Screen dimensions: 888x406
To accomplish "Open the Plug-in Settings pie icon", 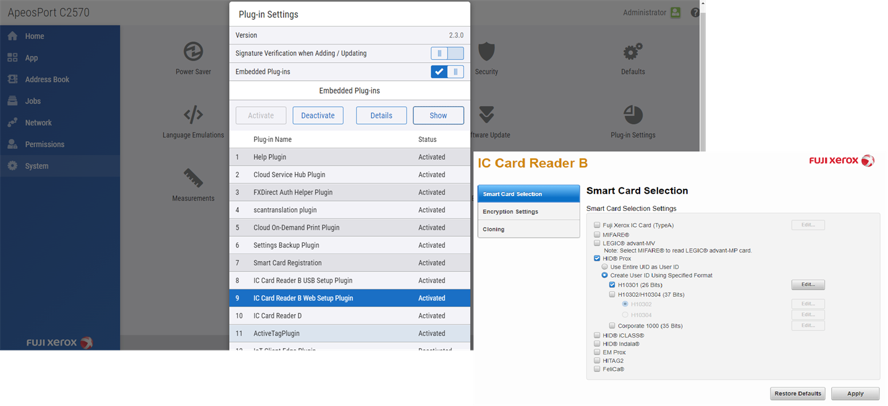I will pyautogui.click(x=633, y=115).
